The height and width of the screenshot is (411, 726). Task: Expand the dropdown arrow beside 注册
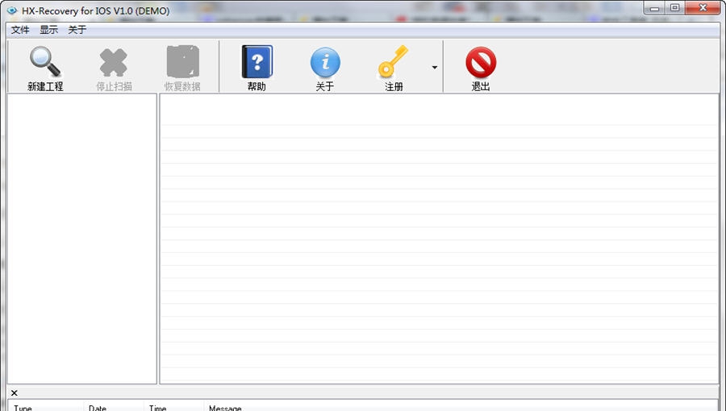[434, 68]
